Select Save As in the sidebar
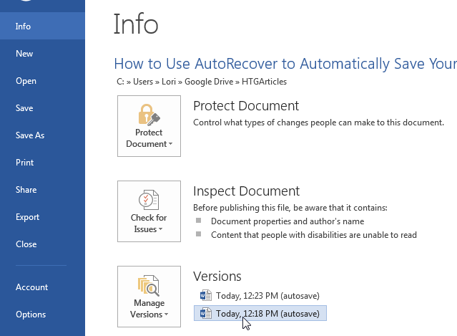Viewport: 457px width, 336px height. coord(30,135)
